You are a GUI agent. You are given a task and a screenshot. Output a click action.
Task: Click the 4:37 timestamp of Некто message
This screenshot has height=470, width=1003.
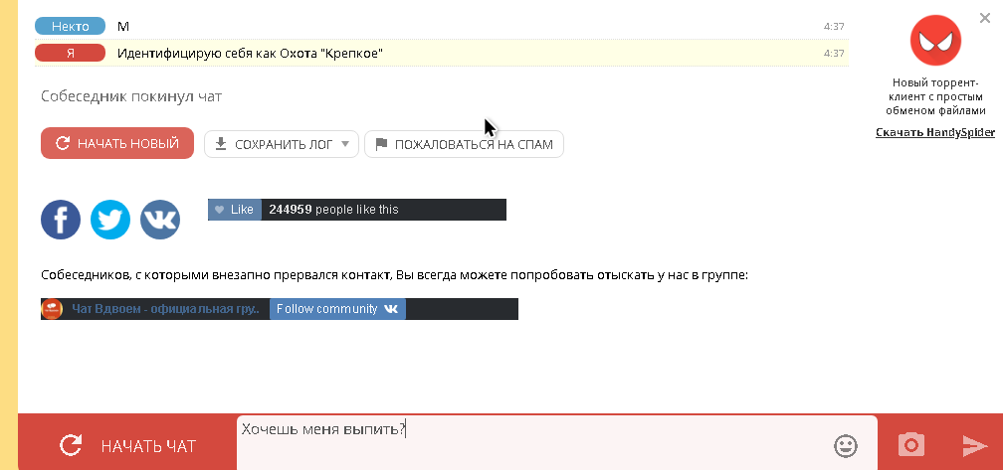[x=834, y=26]
